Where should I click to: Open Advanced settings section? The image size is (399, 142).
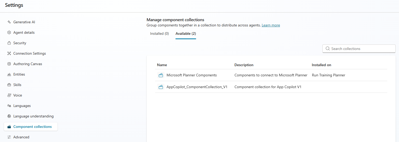21,137
